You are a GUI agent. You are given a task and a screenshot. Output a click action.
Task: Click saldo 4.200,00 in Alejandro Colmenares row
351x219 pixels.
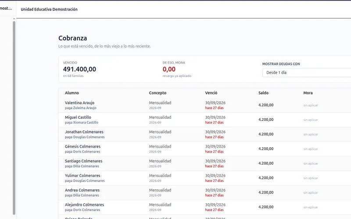pyautogui.click(x=266, y=207)
